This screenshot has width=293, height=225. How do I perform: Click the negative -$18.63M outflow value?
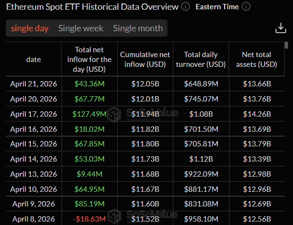(89, 219)
